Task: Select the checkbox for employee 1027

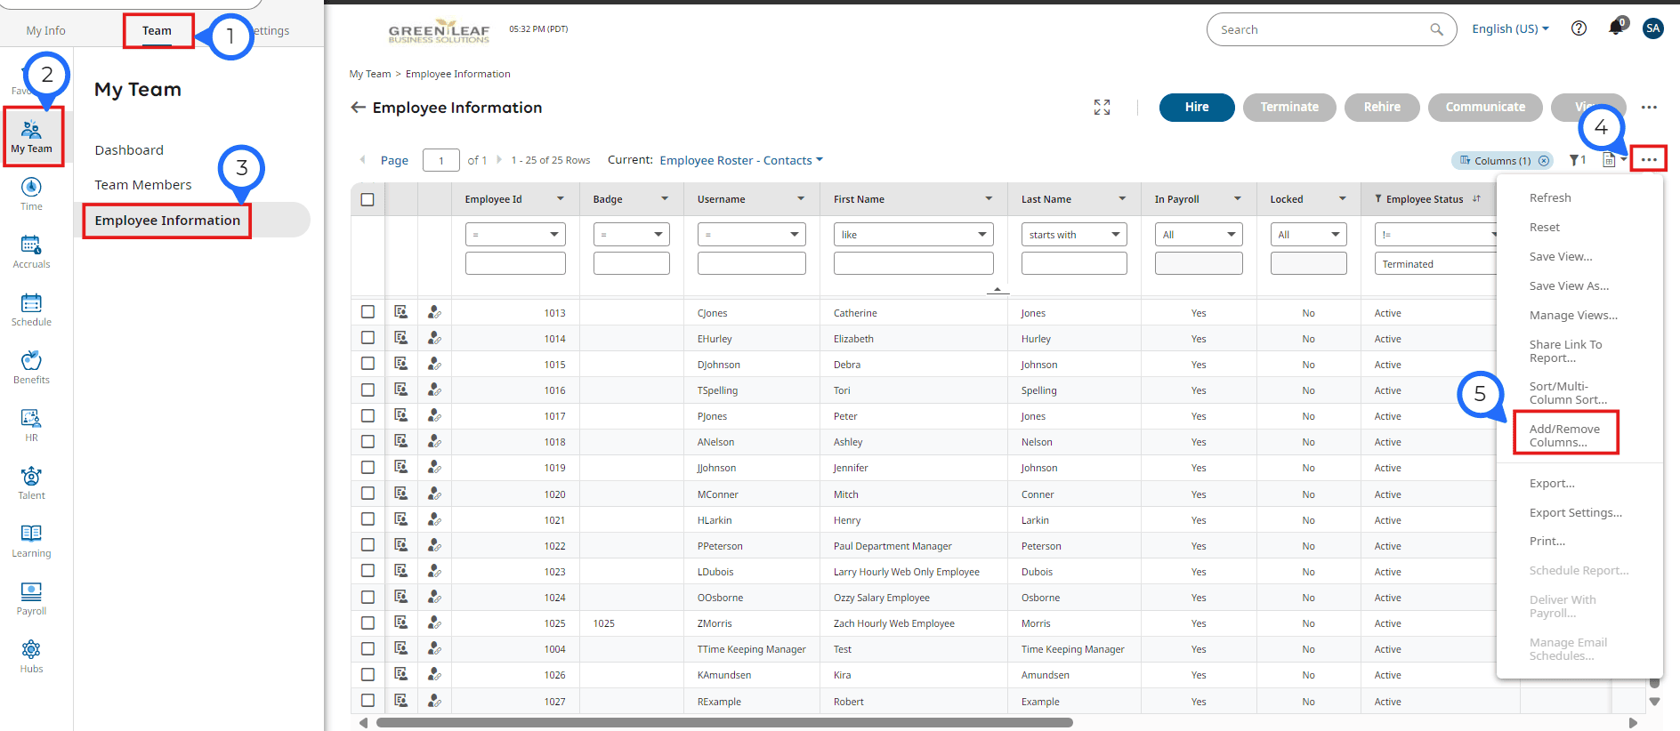Action: click(x=367, y=701)
